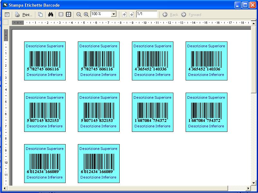Screen dimensions: 258x193
Task: Maximize the Stampa Etichette Barcode window
Action: (245, 5)
